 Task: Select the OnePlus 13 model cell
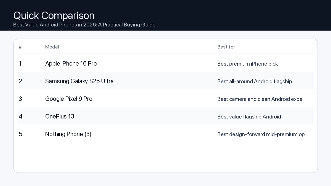[x=60, y=117]
